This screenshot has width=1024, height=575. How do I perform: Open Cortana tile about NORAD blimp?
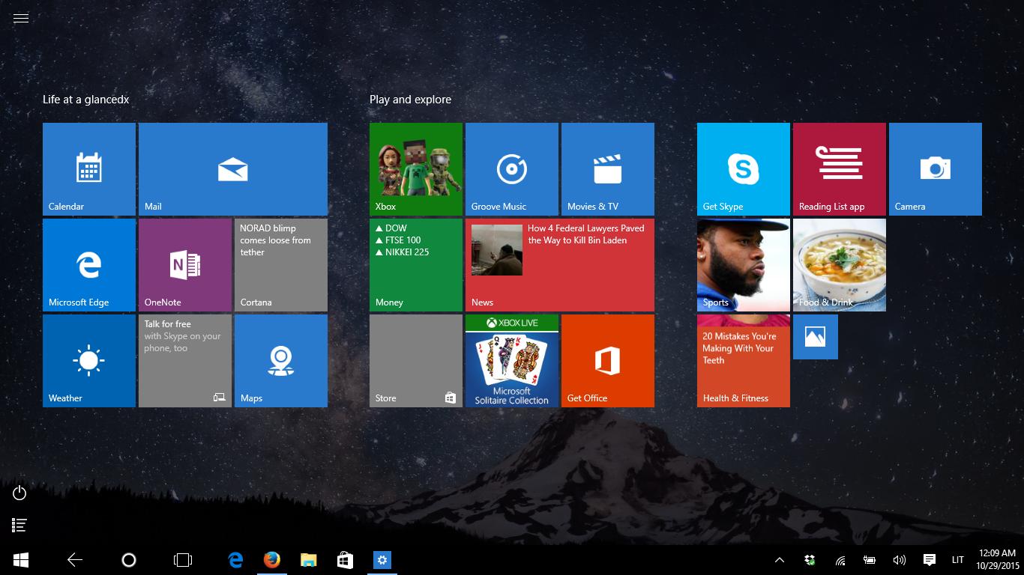[281, 265]
